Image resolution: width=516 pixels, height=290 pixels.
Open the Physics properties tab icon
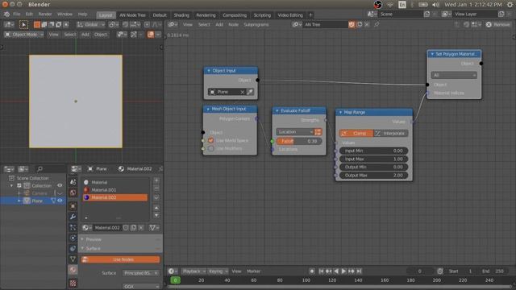click(73, 238)
